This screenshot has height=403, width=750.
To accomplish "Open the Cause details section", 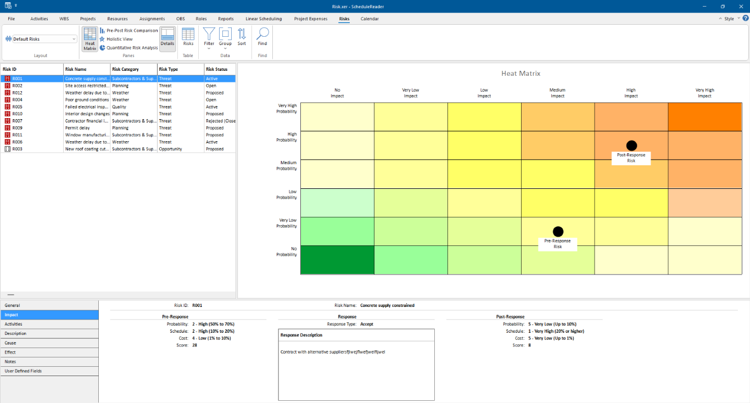I will click(49, 343).
